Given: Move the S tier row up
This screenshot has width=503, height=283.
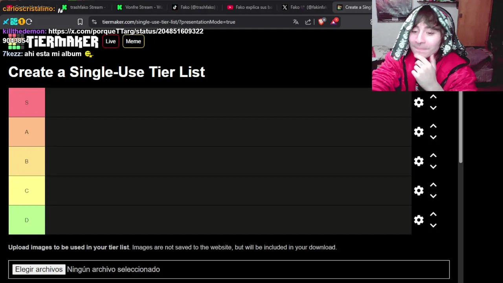Looking at the screenshot, I should 433,97.
